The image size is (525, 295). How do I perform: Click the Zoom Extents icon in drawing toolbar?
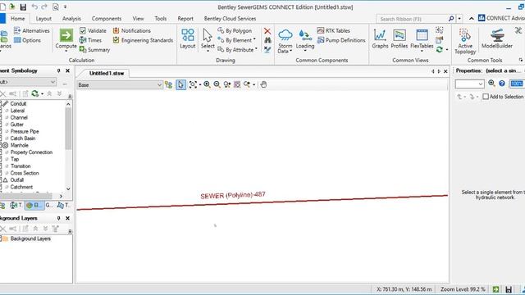click(193, 84)
